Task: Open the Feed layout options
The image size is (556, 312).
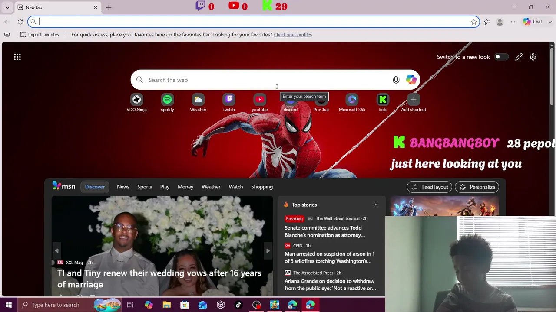Action: [x=430, y=187]
